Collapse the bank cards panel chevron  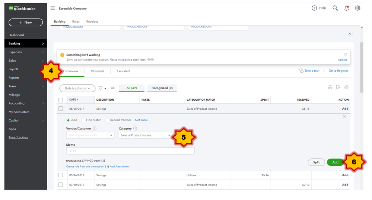click(x=350, y=34)
